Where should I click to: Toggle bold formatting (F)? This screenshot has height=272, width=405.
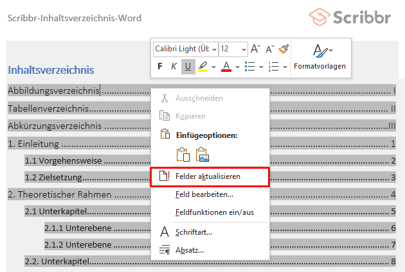coord(160,66)
